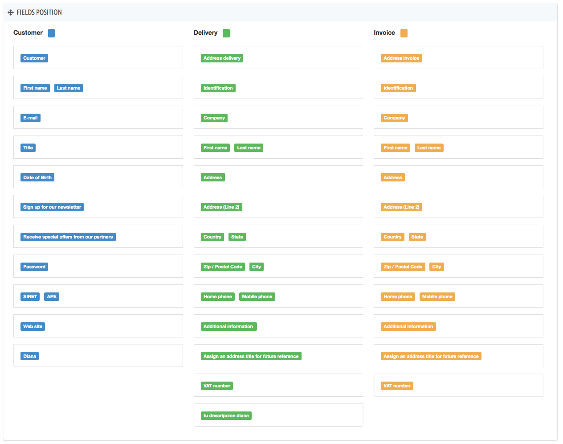Select the blue Diana field tag
563x444 pixels.
29,356
